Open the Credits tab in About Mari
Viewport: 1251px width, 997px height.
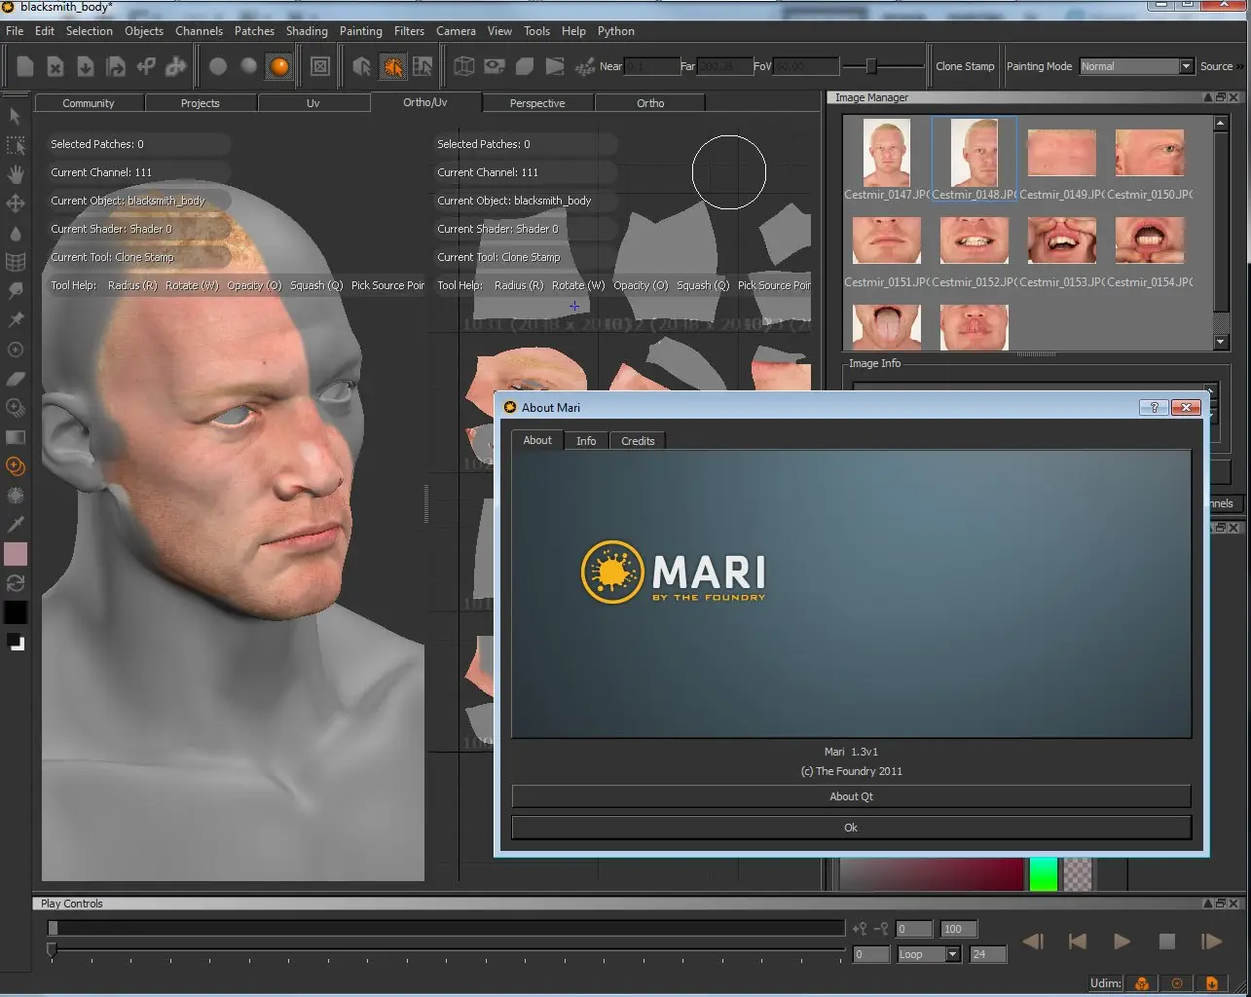click(x=638, y=441)
